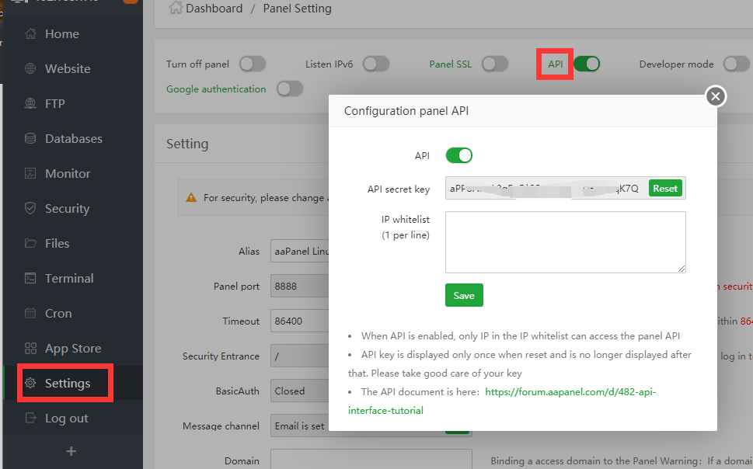Click the Monitor icon in sidebar

tap(30, 174)
